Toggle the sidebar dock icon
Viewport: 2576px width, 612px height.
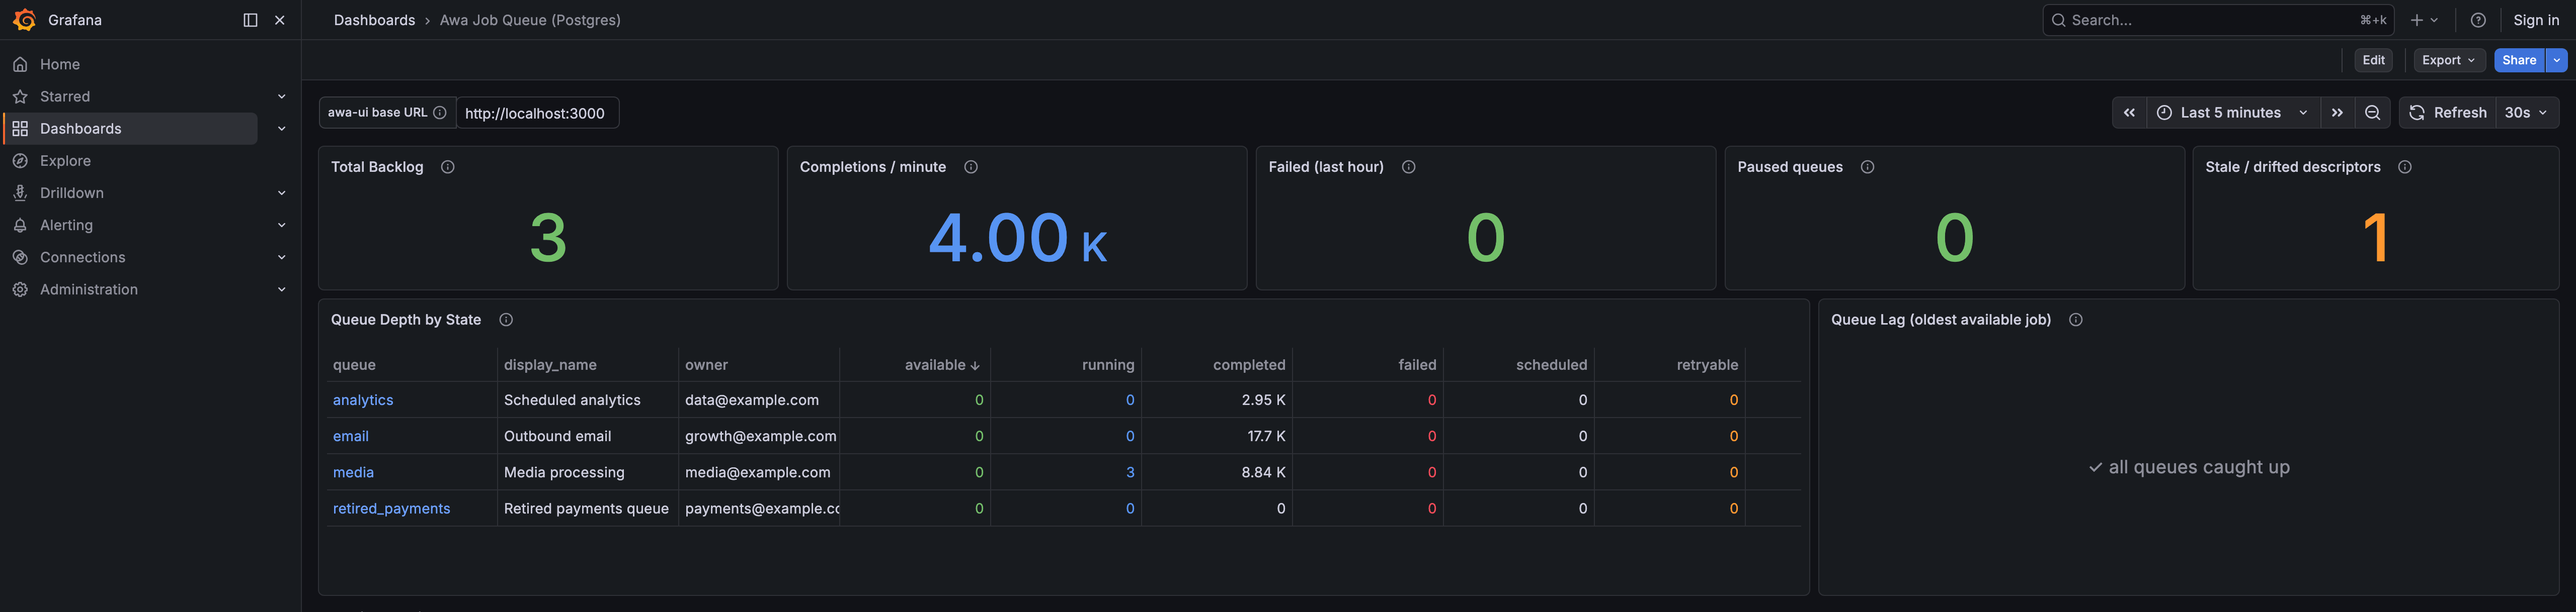(250, 20)
